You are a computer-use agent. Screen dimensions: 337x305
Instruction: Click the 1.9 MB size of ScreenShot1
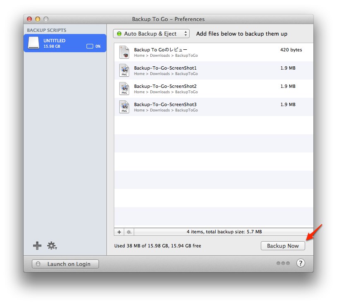288,68
